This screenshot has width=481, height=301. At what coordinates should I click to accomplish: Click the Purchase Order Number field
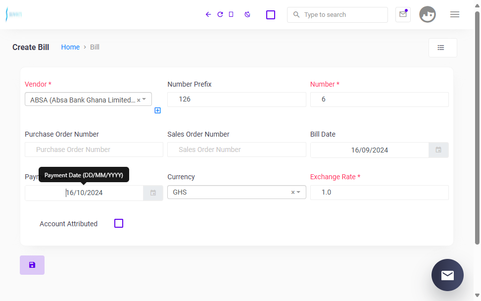click(x=94, y=150)
